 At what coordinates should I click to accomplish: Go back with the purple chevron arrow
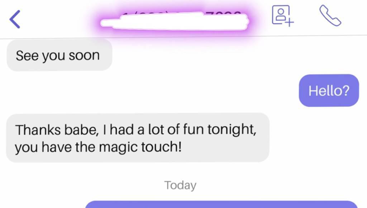click(15, 19)
